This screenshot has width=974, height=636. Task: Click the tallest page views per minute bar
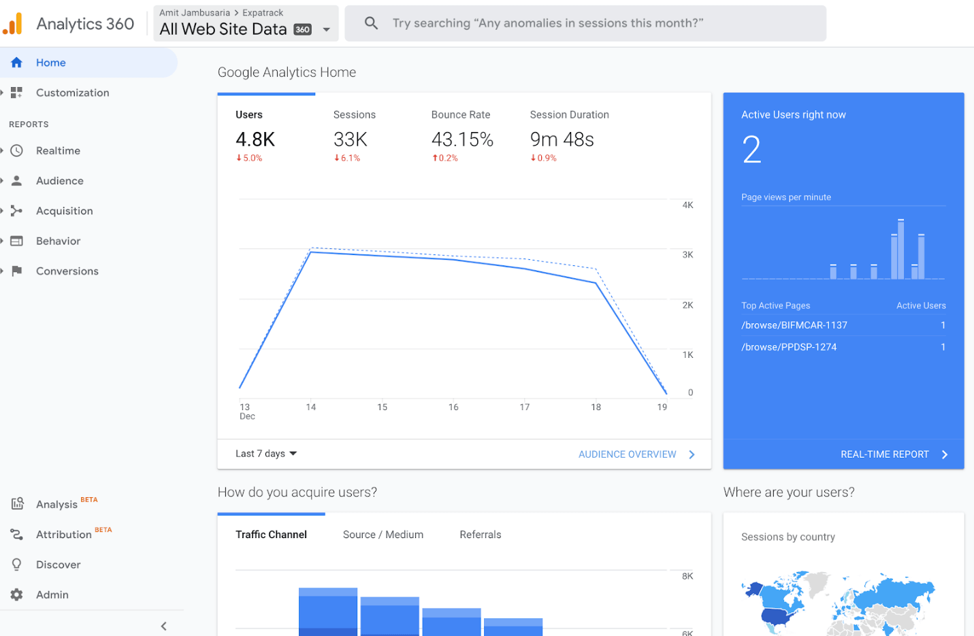pyautogui.click(x=901, y=249)
